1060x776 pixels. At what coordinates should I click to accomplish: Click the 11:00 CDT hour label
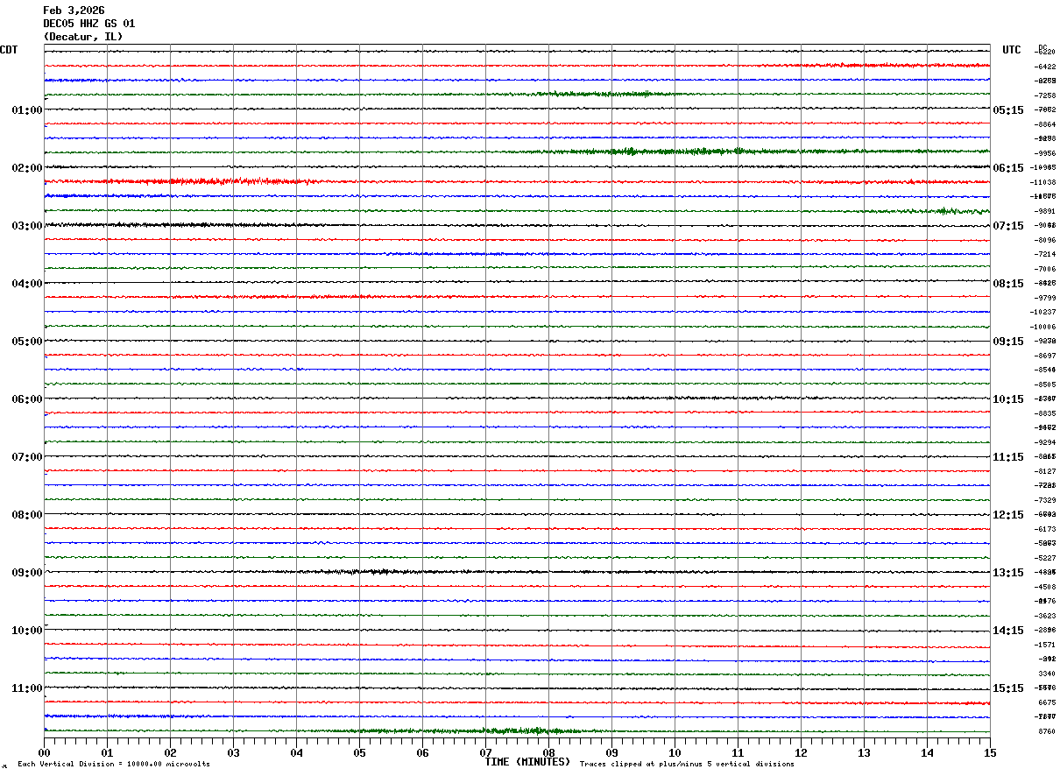click(x=27, y=688)
